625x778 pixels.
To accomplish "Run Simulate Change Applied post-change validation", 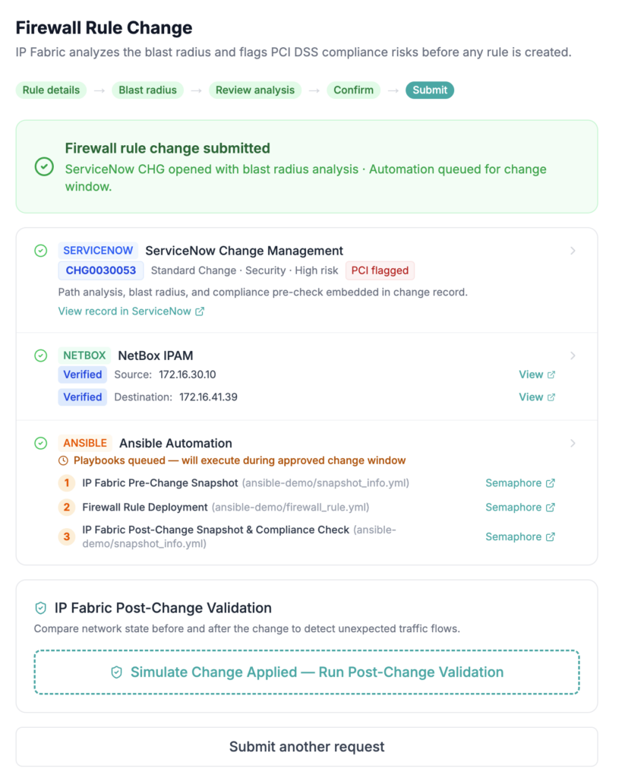I will tap(307, 672).
